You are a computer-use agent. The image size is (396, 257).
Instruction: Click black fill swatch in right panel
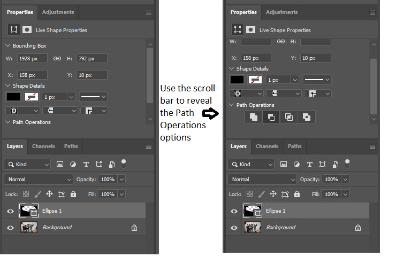237,80
